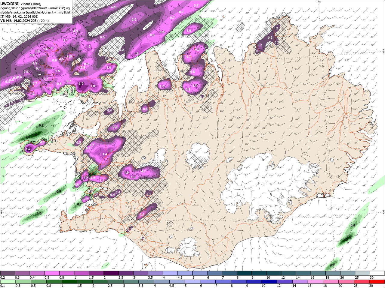Screen dimensions: 385x288
Task: Select the "slydda/snjókoma" legend description line
Action: point(36,12)
